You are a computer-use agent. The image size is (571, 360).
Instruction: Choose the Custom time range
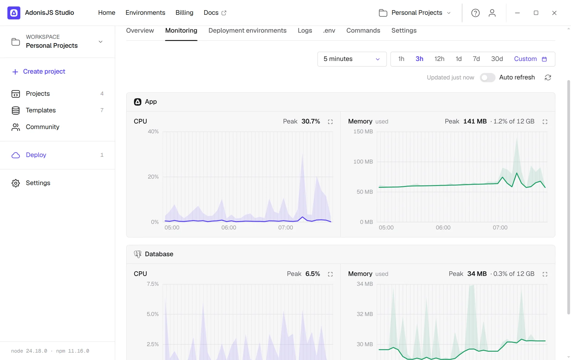click(x=530, y=59)
